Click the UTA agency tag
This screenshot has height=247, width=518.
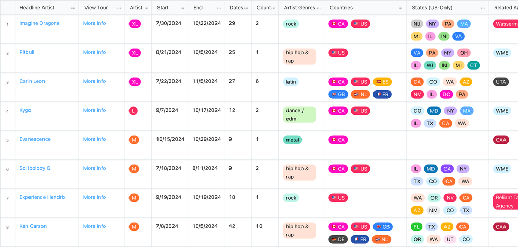[x=501, y=82]
